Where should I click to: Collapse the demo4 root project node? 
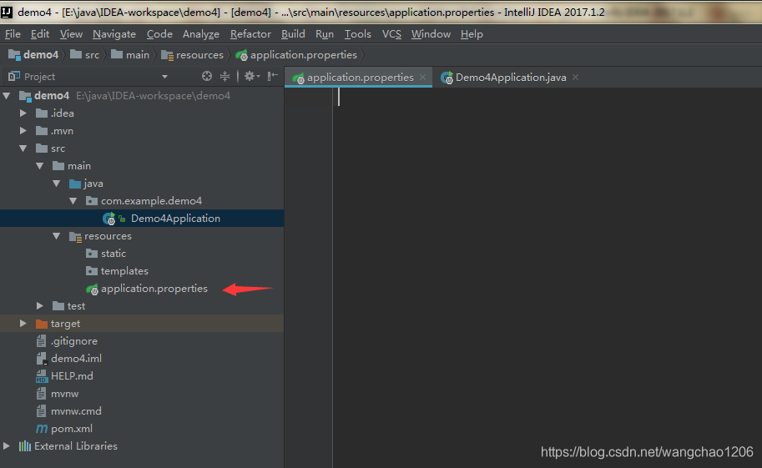[7, 96]
